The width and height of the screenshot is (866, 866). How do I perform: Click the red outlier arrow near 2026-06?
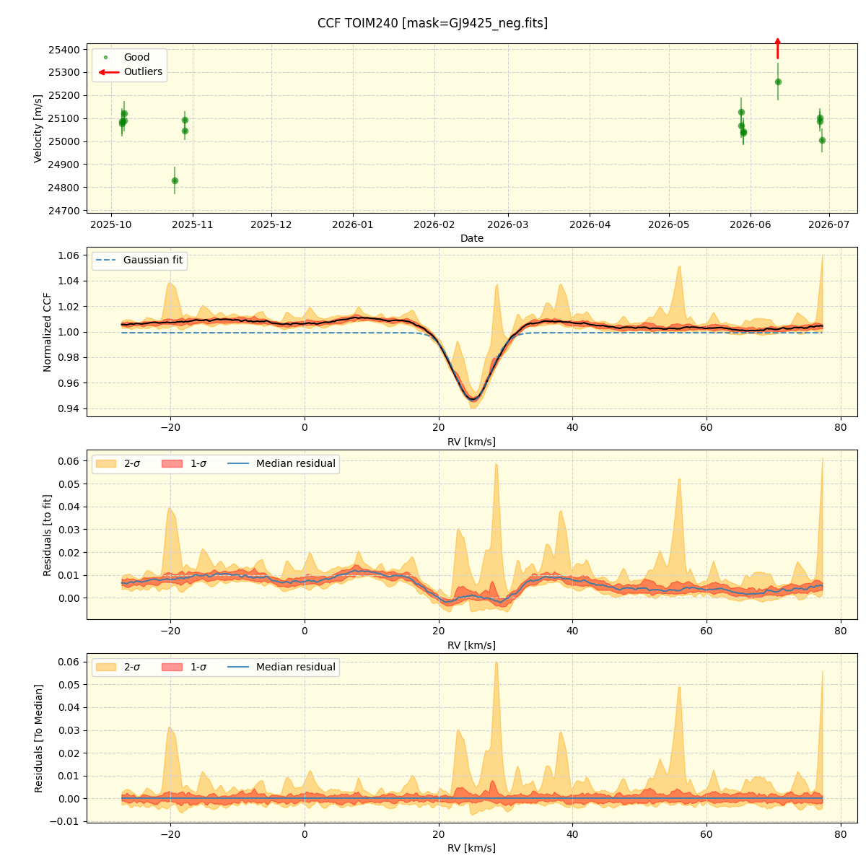click(x=777, y=48)
